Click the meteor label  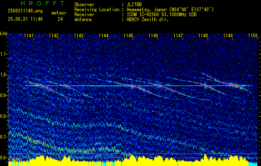[x=59, y=13]
